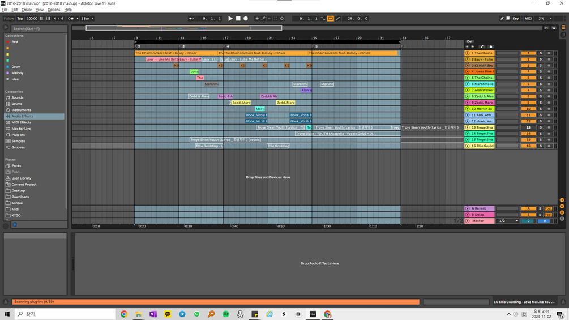Open the Plug-Ins category
Image resolution: width=569 pixels, height=320 pixels.
(18, 135)
